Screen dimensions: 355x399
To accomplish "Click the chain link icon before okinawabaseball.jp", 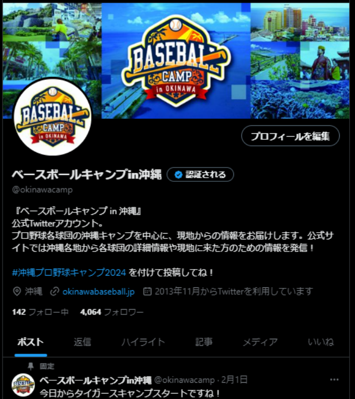I will point(54,291).
